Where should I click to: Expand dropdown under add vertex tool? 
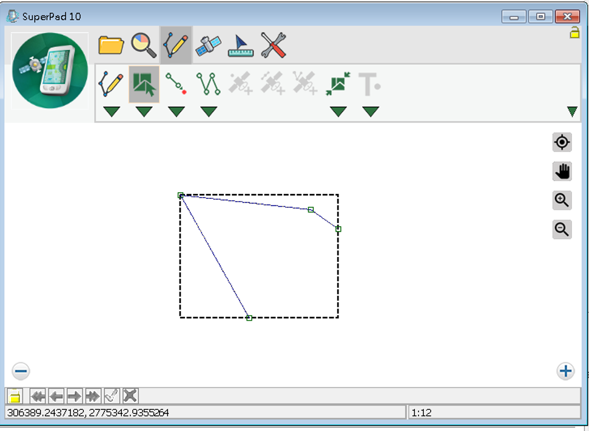177,112
